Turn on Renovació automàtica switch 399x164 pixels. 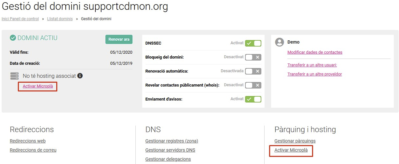253,71
